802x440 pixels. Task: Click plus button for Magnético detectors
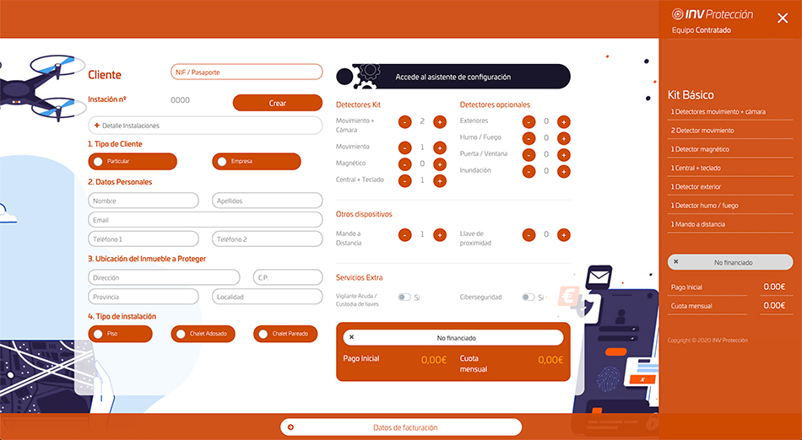[x=440, y=164]
